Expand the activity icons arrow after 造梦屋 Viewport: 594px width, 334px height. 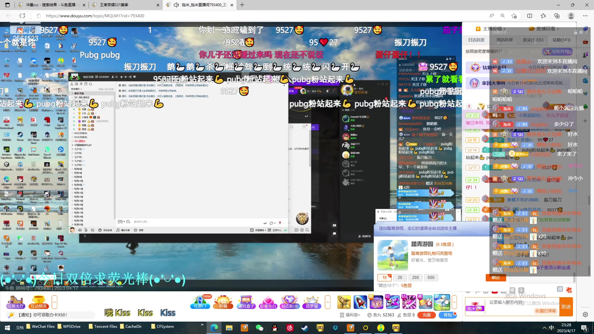[x=328, y=302]
